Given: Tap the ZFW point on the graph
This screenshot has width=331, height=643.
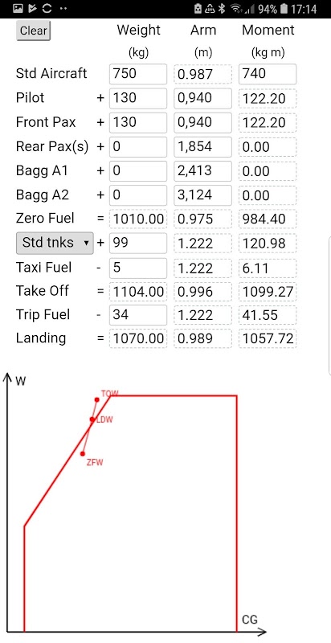Looking at the screenshot, I should [83, 453].
